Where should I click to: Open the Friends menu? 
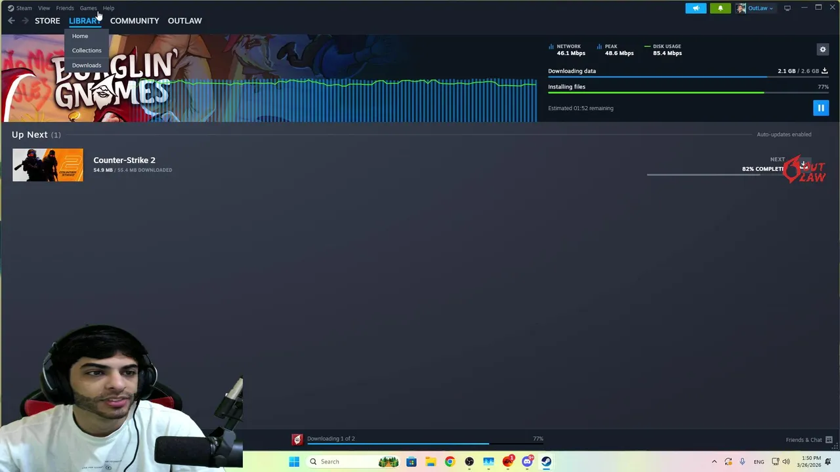tap(65, 8)
